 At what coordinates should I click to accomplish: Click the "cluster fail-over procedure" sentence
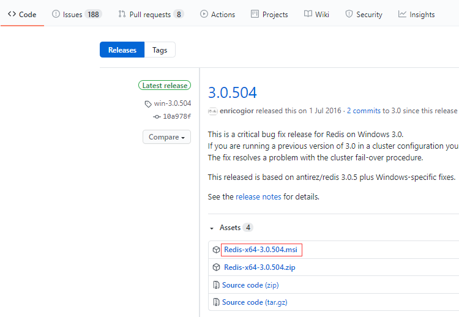[316, 157]
